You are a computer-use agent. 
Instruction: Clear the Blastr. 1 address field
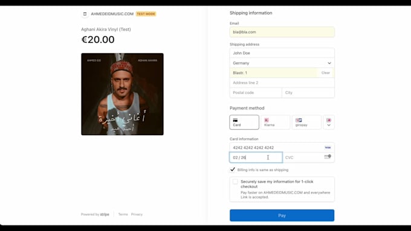click(x=326, y=73)
